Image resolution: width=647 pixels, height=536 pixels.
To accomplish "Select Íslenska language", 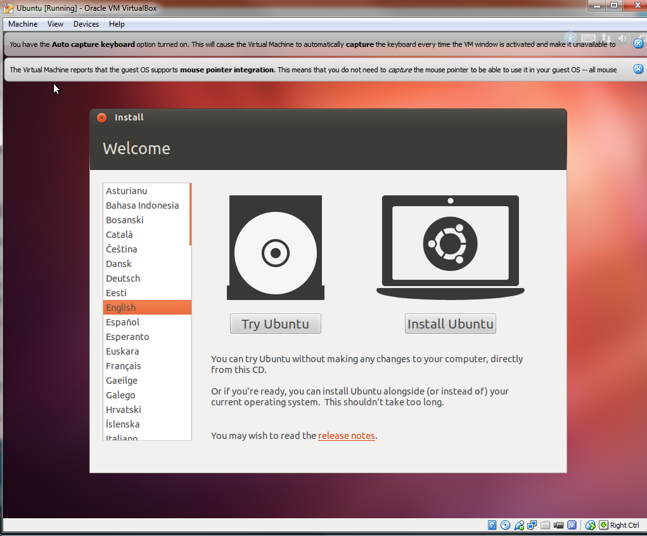I will click(x=146, y=424).
